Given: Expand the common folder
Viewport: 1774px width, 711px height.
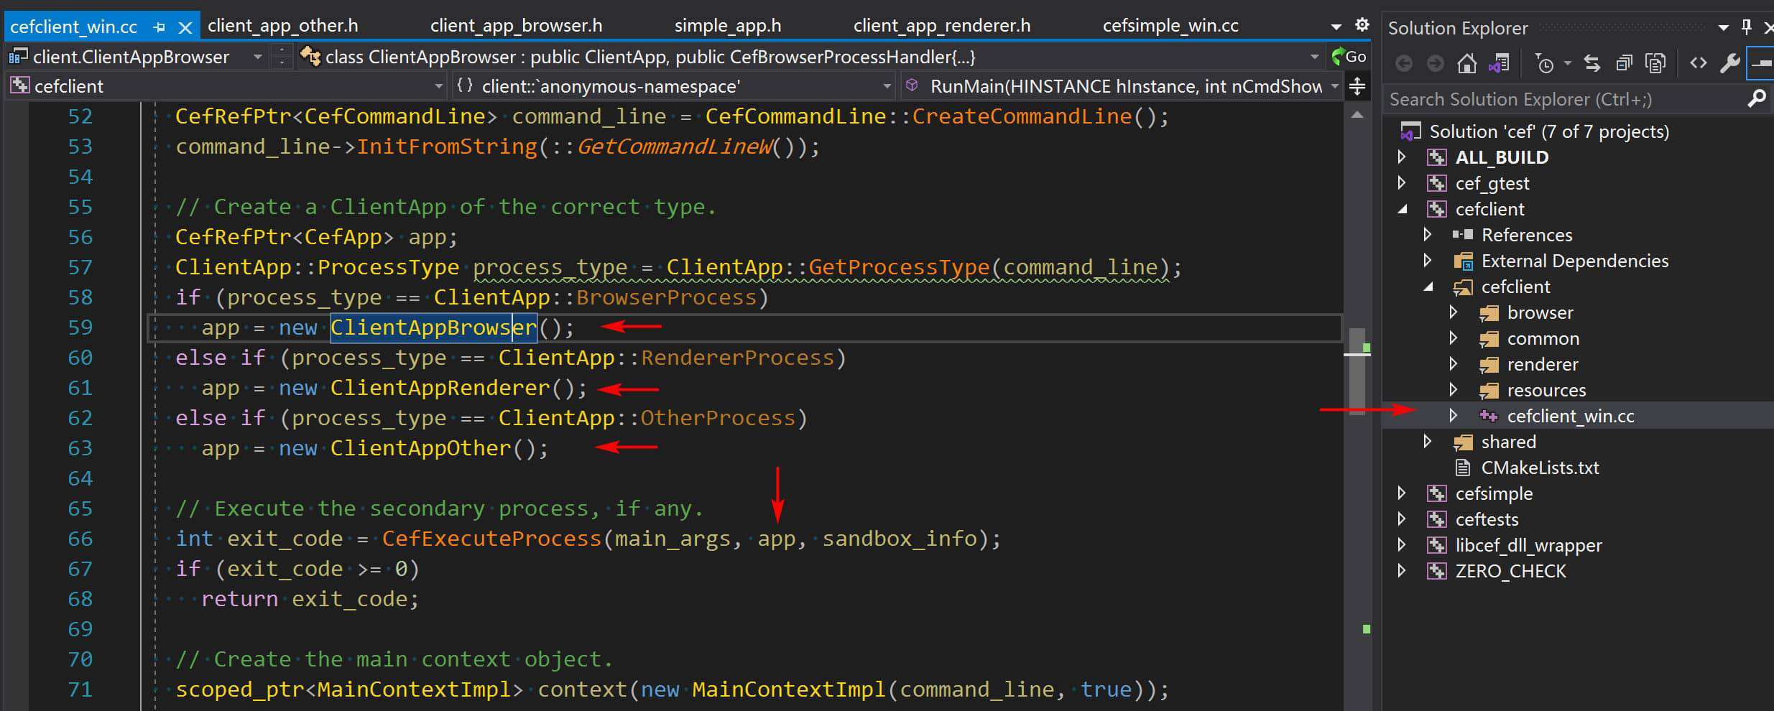Looking at the screenshot, I should pos(1454,338).
